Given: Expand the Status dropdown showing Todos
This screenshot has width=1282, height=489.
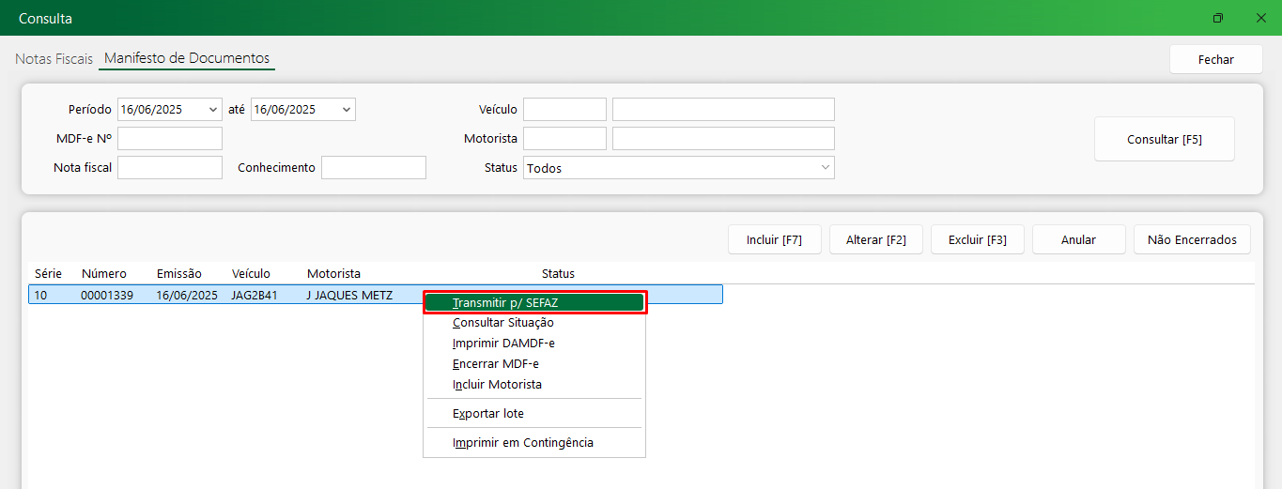Looking at the screenshot, I should [x=826, y=167].
